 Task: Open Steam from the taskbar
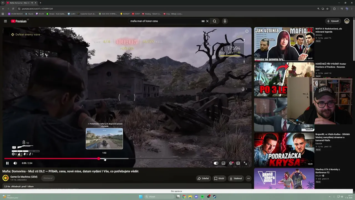[215, 197]
